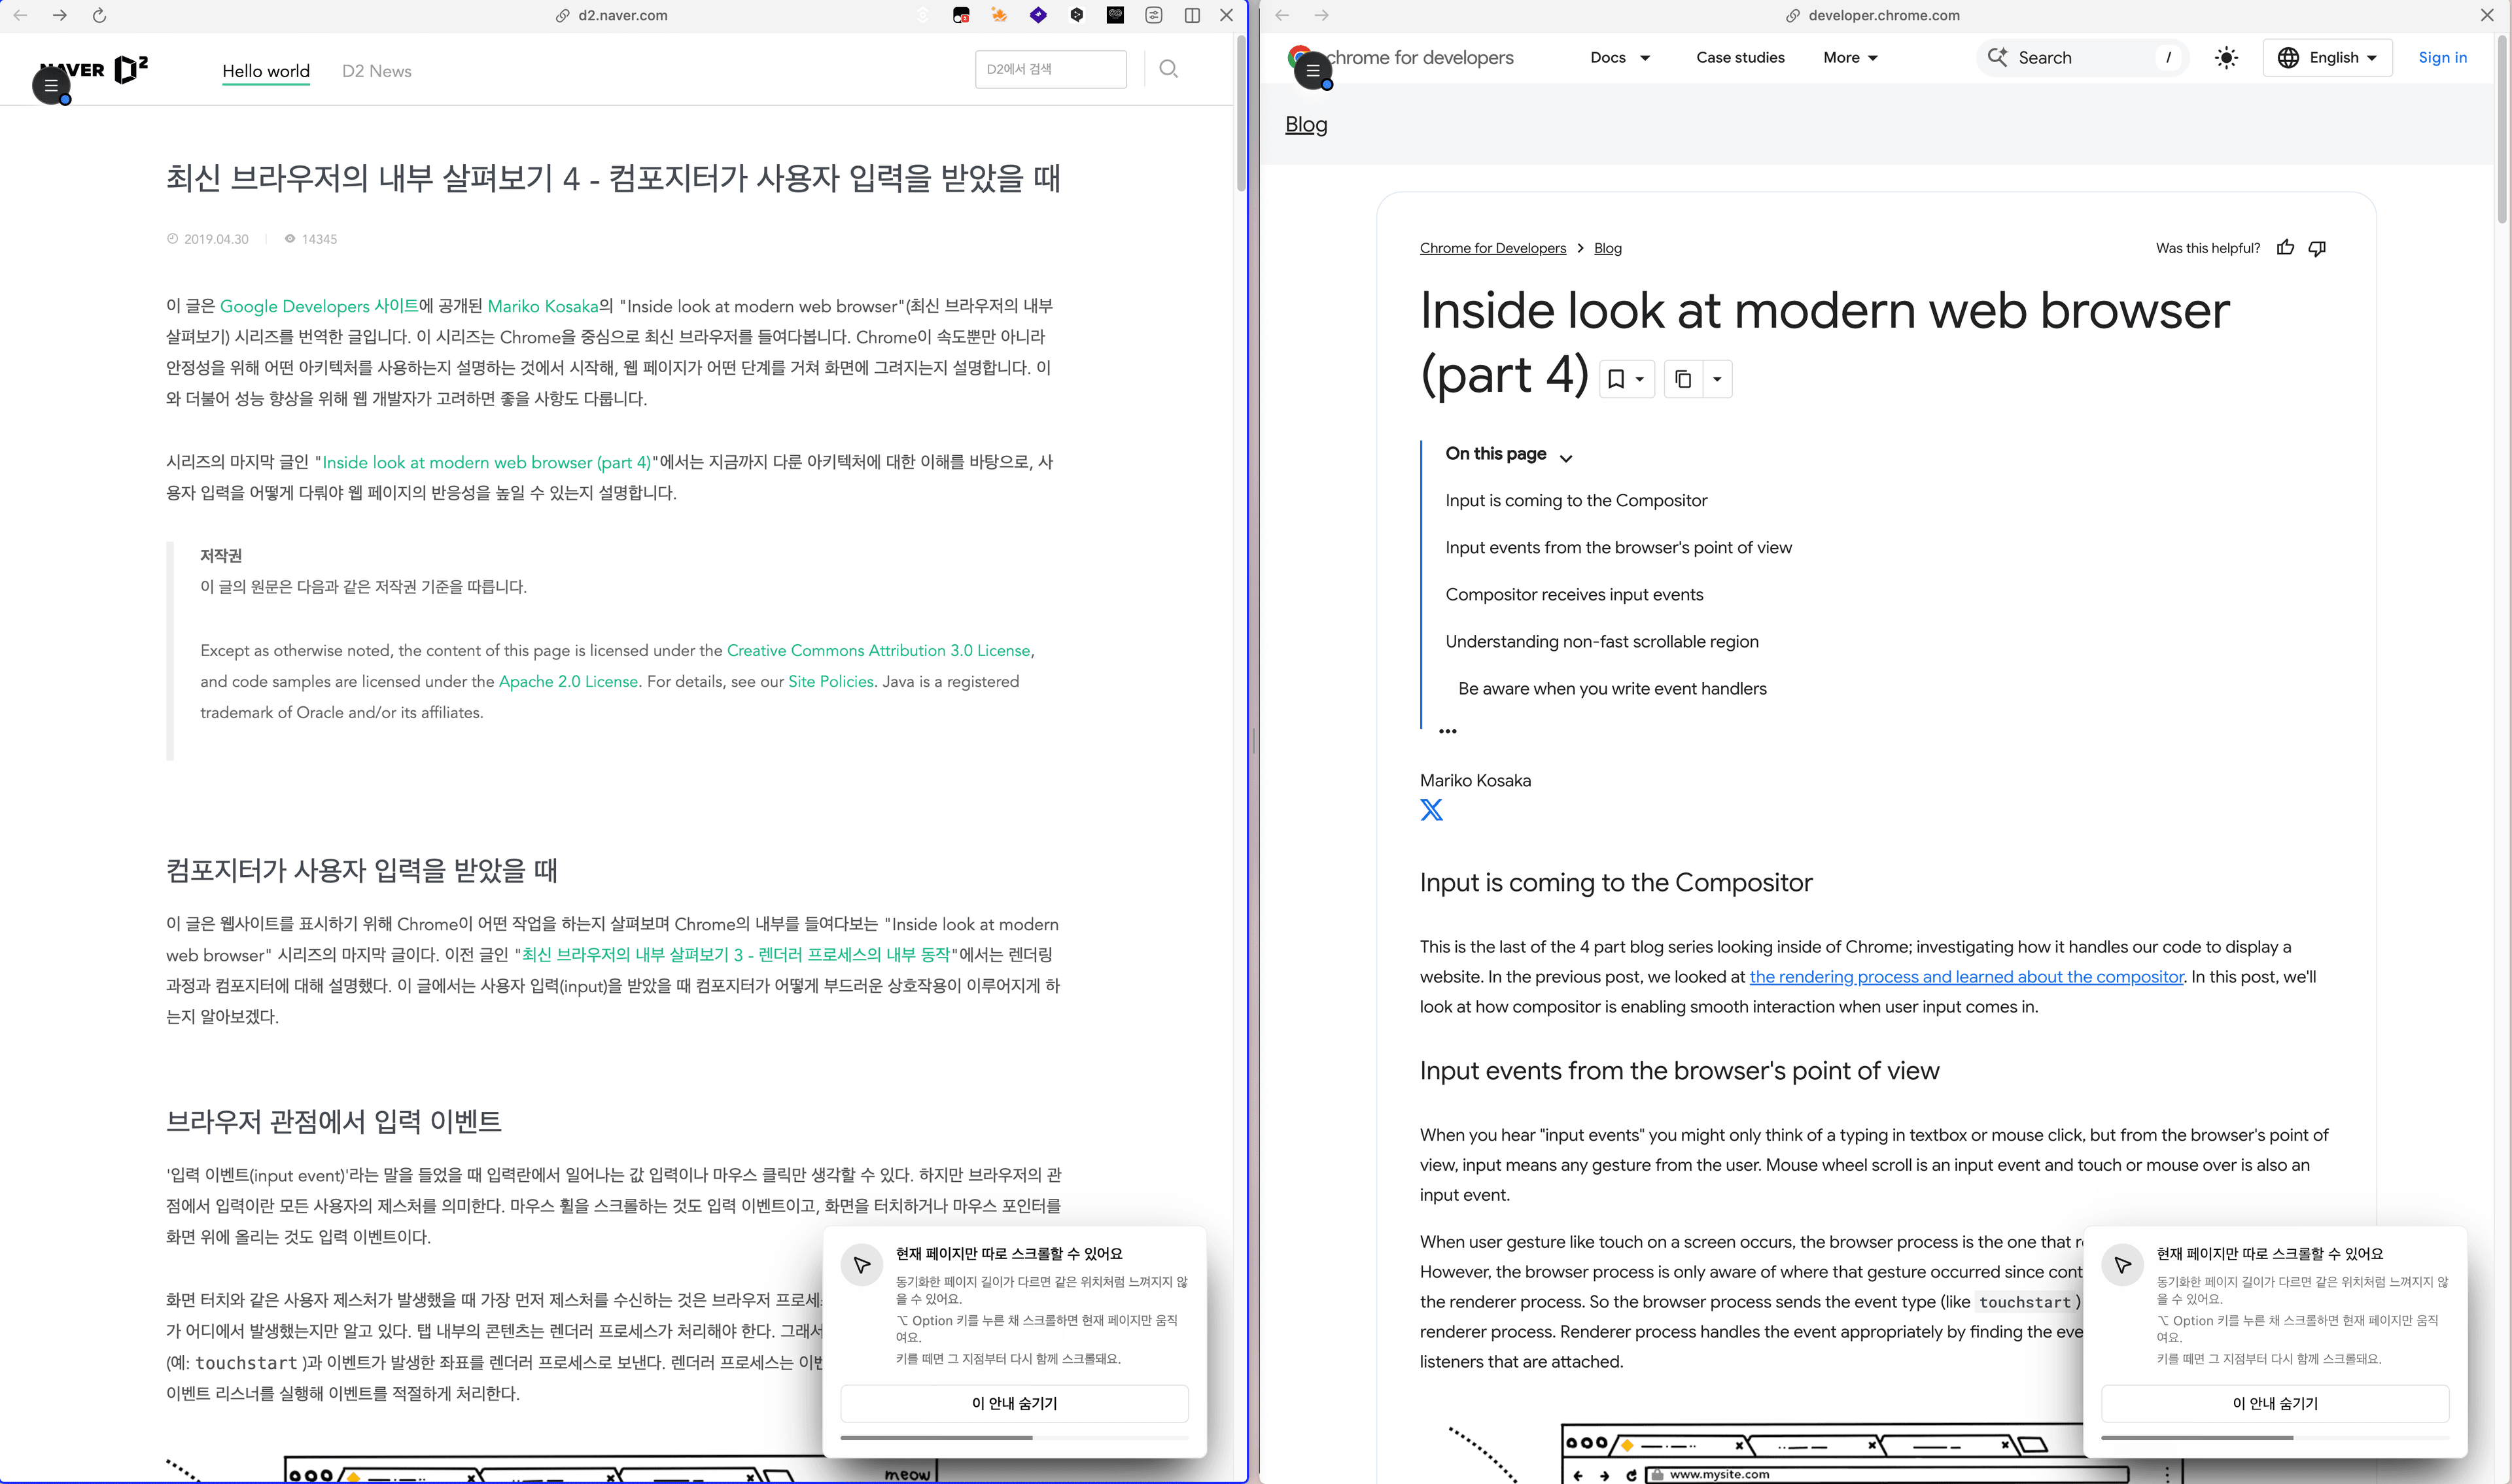
Task: Click pointer icon in right scroll-sync notice
Action: [x=2122, y=1265]
